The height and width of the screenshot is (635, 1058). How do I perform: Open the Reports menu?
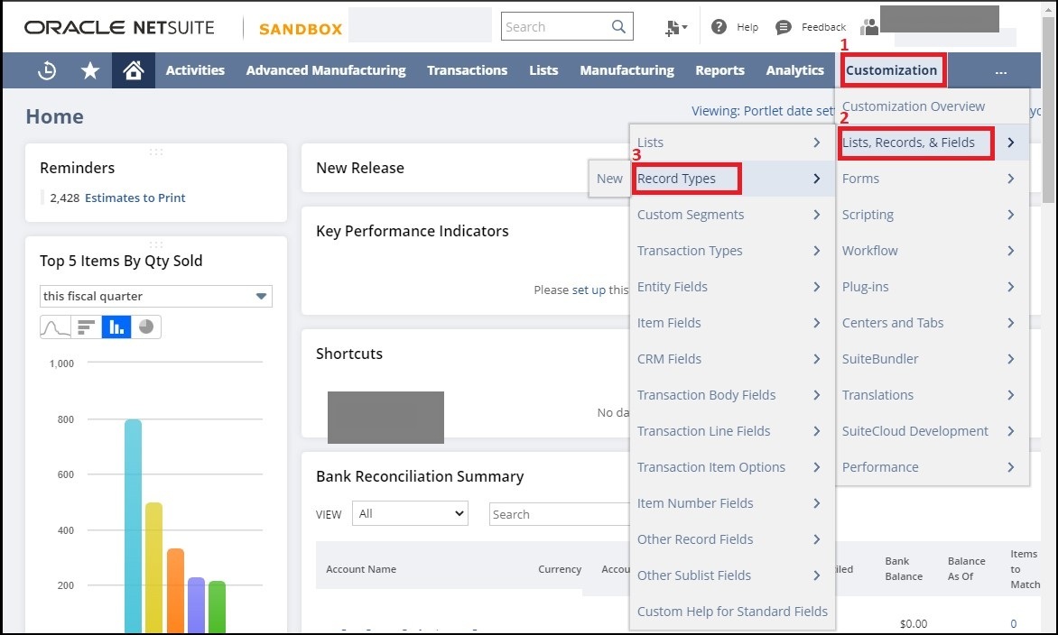(x=720, y=70)
